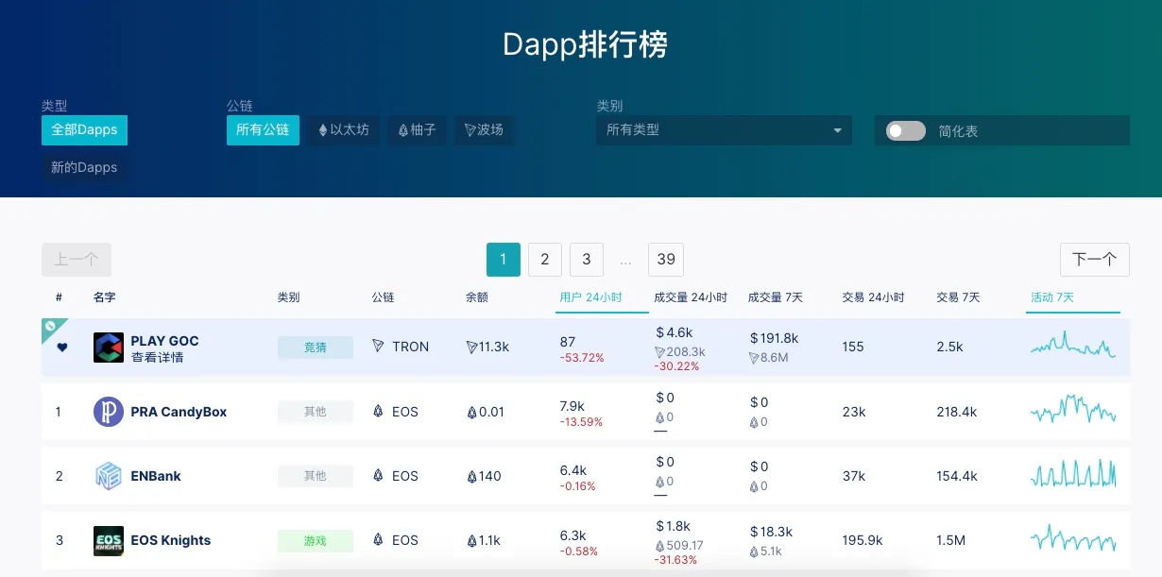View PLAY GOC 7-day activity sparkline

(1073, 346)
